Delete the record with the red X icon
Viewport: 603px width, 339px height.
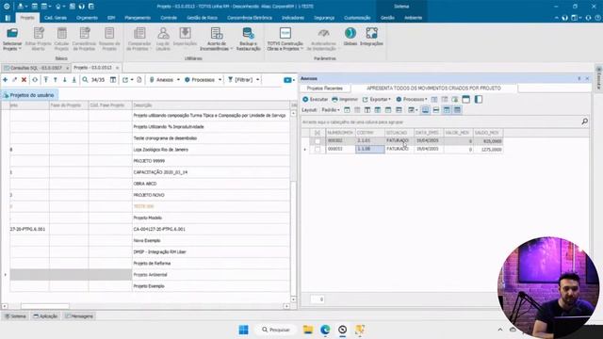[x=24, y=79]
